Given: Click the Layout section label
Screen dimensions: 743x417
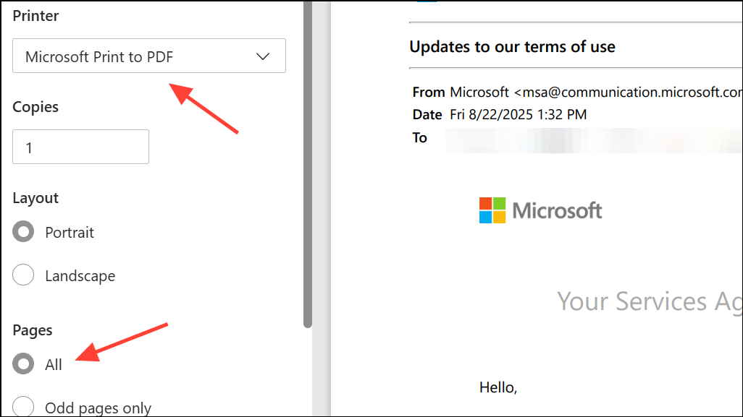Looking at the screenshot, I should [x=35, y=197].
